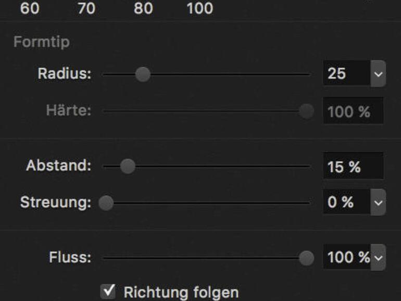The height and width of the screenshot is (301, 401).
Task: Click the Streuung field showing 0 %
Action: tap(346, 203)
